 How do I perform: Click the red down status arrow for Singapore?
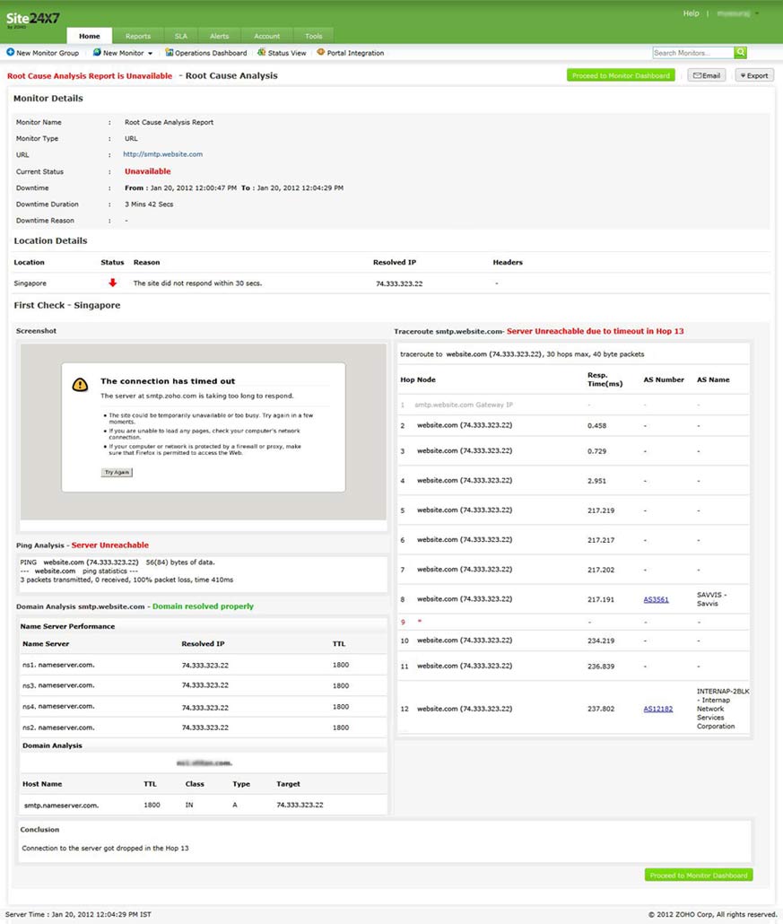112,283
